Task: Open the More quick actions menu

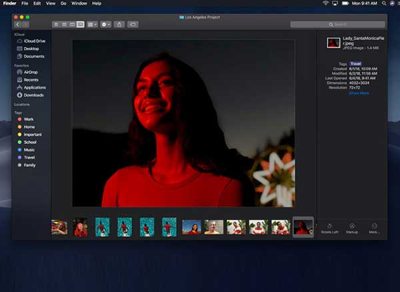Action: tap(374, 229)
